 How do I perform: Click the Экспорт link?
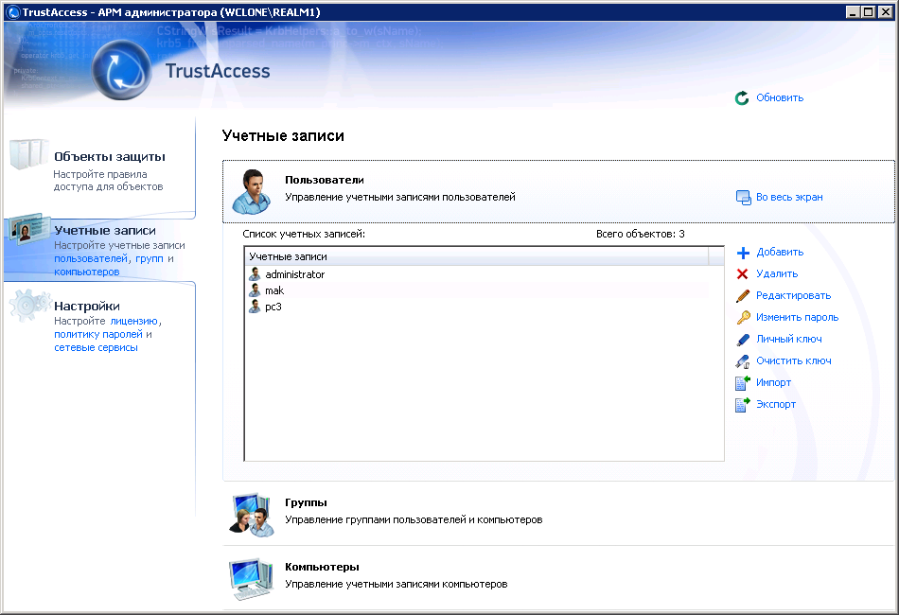[776, 404]
